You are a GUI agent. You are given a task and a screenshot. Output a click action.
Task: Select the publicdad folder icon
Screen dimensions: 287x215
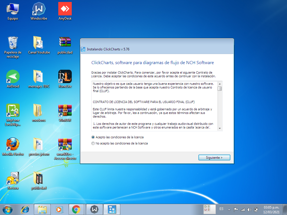[39, 181]
